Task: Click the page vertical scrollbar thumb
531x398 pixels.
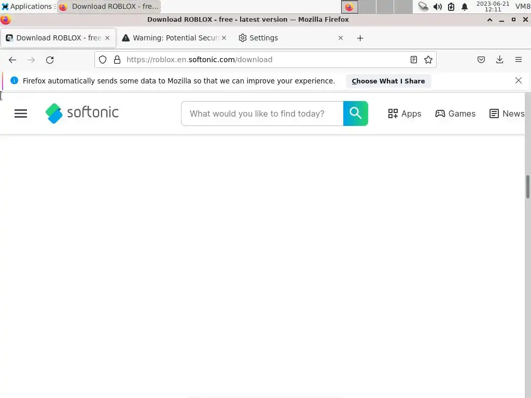Action: [x=527, y=187]
